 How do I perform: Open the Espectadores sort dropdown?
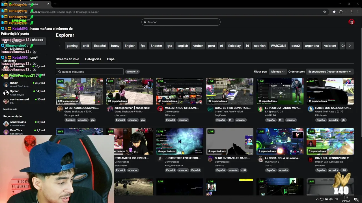click(x=330, y=72)
